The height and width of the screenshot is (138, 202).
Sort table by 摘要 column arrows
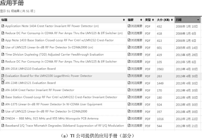click(141, 20)
